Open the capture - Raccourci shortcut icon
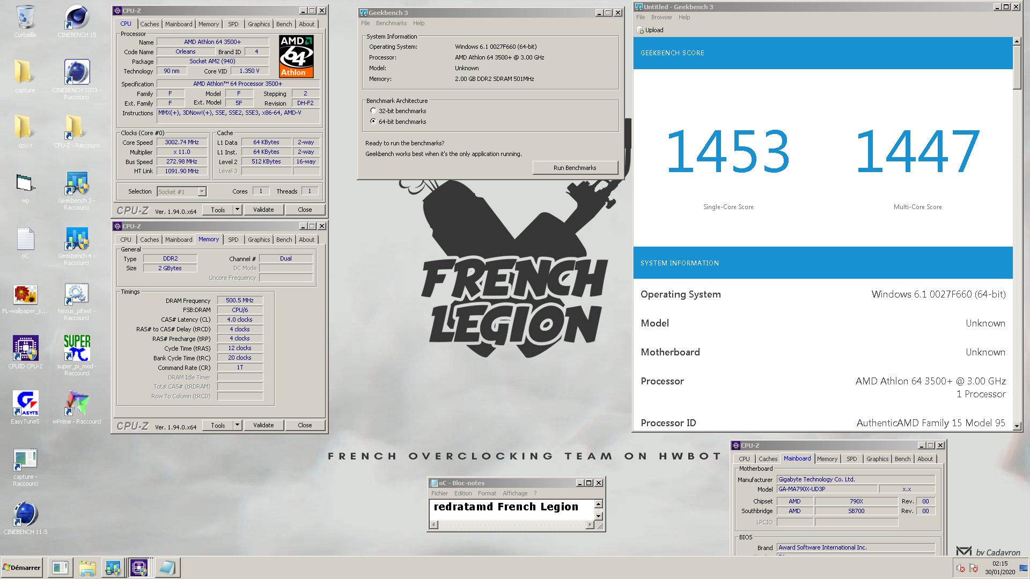Image resolution: width=1030 pixels, height=579 pixels. click(x=25, y=459)
